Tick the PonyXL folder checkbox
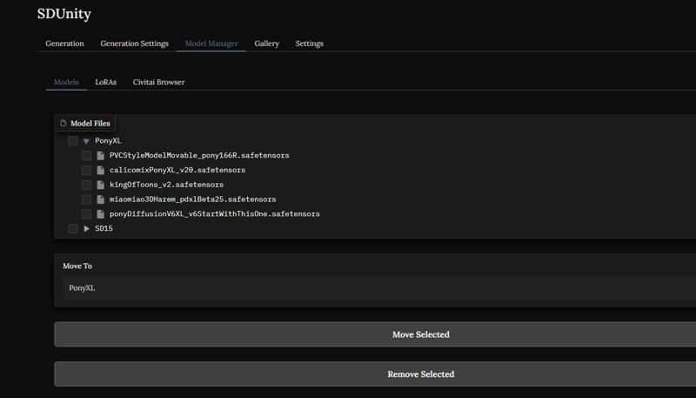This screenshot has height=398, width=696. pyautogui.click(x=73, y=141)
